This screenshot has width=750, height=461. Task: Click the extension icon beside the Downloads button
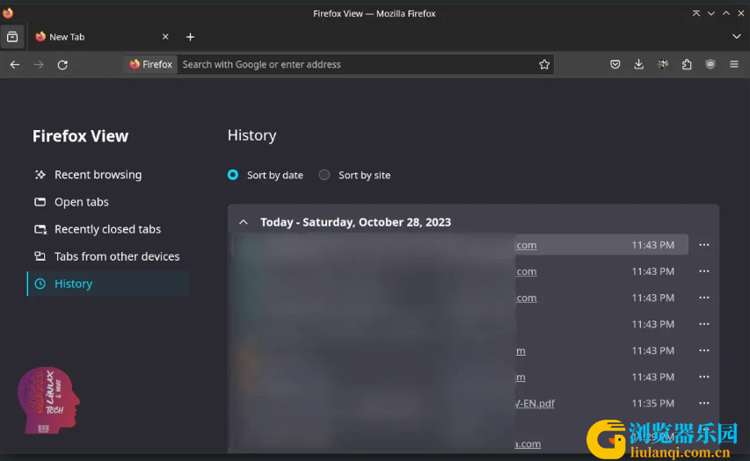point(662,64)
